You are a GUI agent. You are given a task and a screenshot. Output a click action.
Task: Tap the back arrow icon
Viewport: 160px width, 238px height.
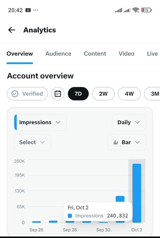pyautogui.click(x=12, y=30)
